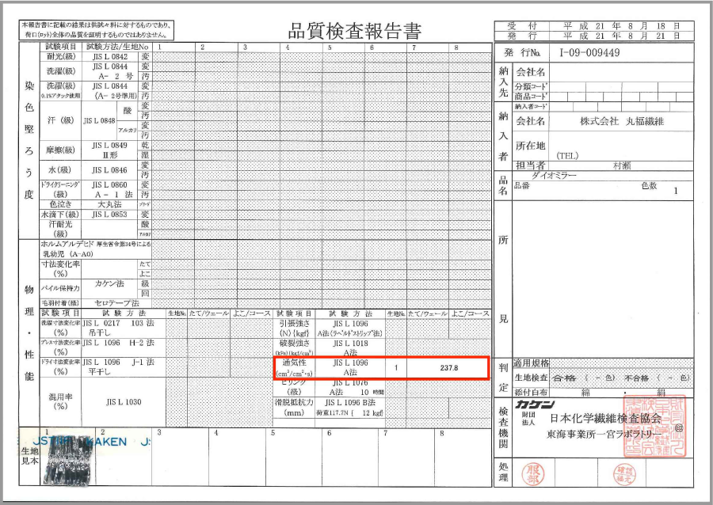Click the square red association seal
Image resolution: width=713 pixels, height=505 pixels.
(654, 426)
